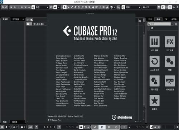This screenshot has height=130, width=179.
Task: Switch to the CR tab
Action: coord(166,19)
